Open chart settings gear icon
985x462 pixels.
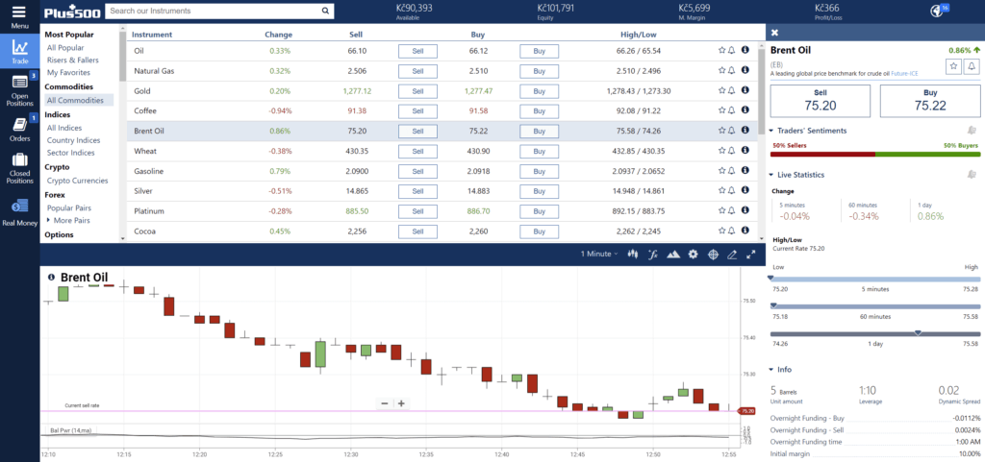(693, 254)
